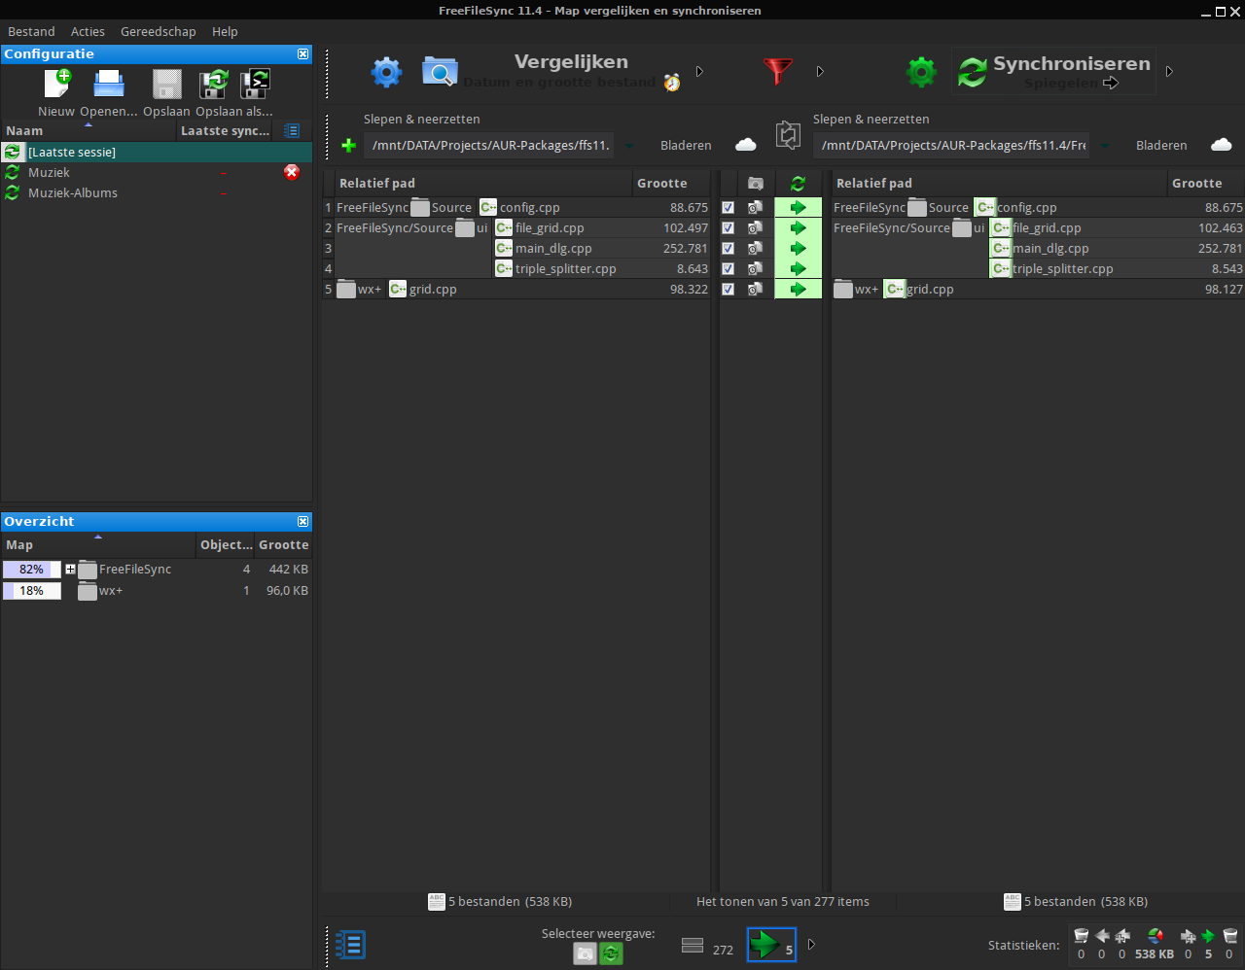Viewport: 1245px width, 970px height.
Task: Click green arrow action for main_dlg.cpp row
Action: point(798,248)
